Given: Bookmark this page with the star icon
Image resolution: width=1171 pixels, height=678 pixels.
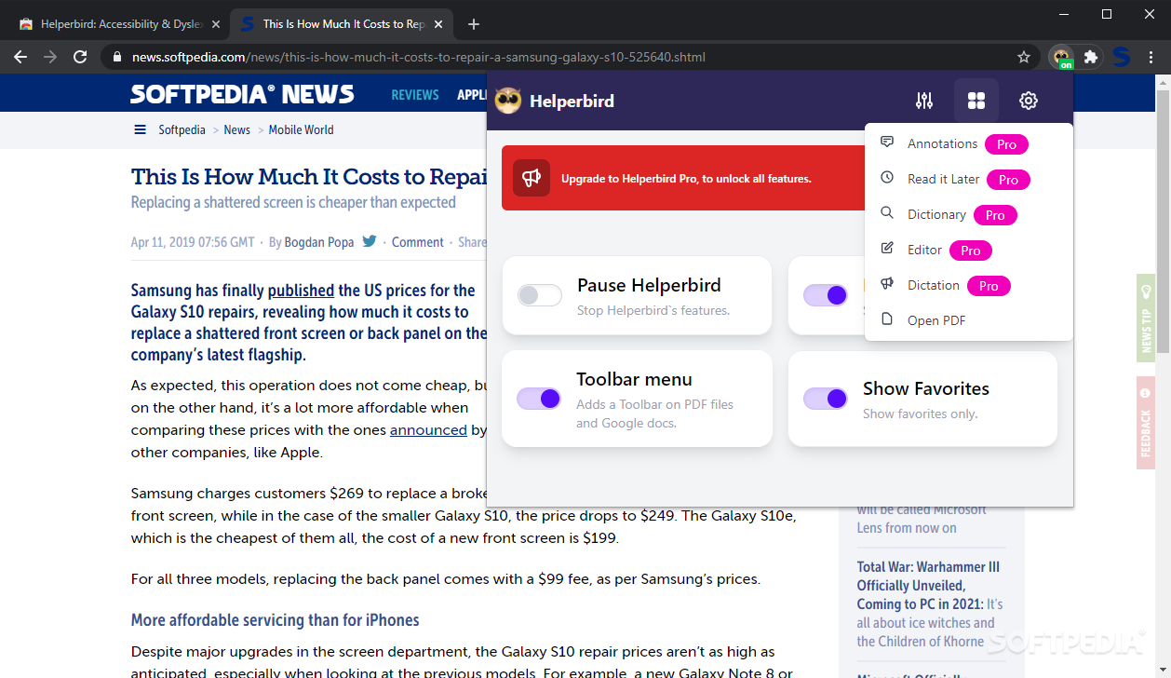Looking at the screenshot, I should [x=1024, y=57].
